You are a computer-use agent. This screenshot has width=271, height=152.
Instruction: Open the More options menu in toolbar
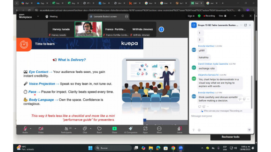pos(159,130)
